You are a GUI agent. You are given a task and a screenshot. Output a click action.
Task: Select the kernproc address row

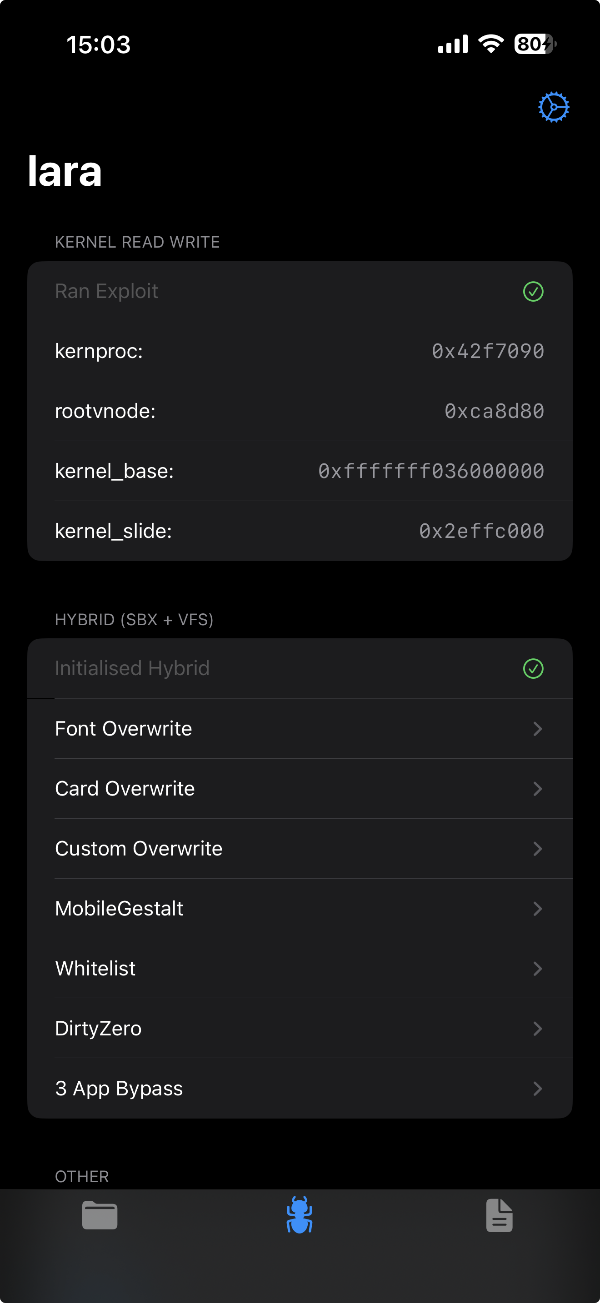tap(300, 351)
